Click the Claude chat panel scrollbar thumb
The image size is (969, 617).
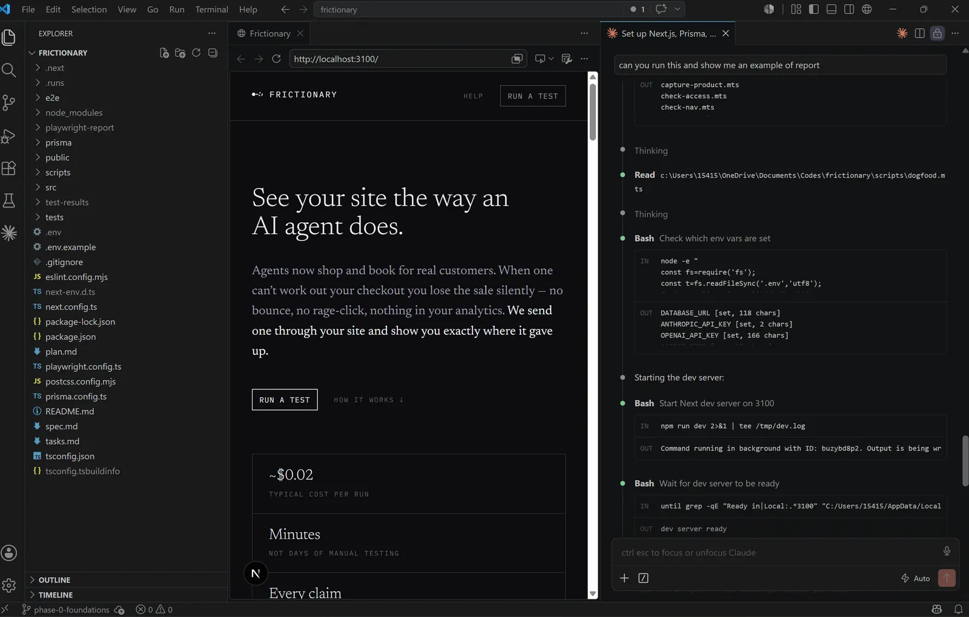[965, 460]
